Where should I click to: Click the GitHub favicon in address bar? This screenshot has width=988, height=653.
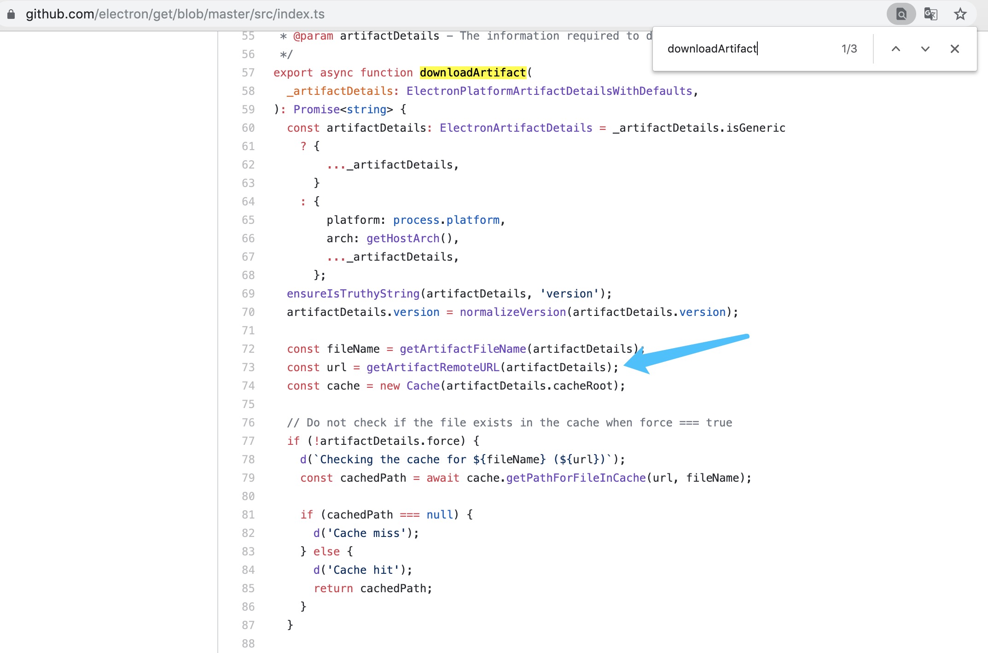11,14
